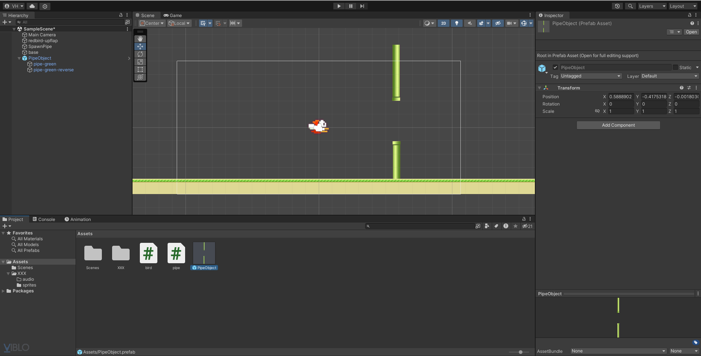This screenshot has width=701, height=356.
Task: Open the VH account menu button
Action: tap(14, 6)
